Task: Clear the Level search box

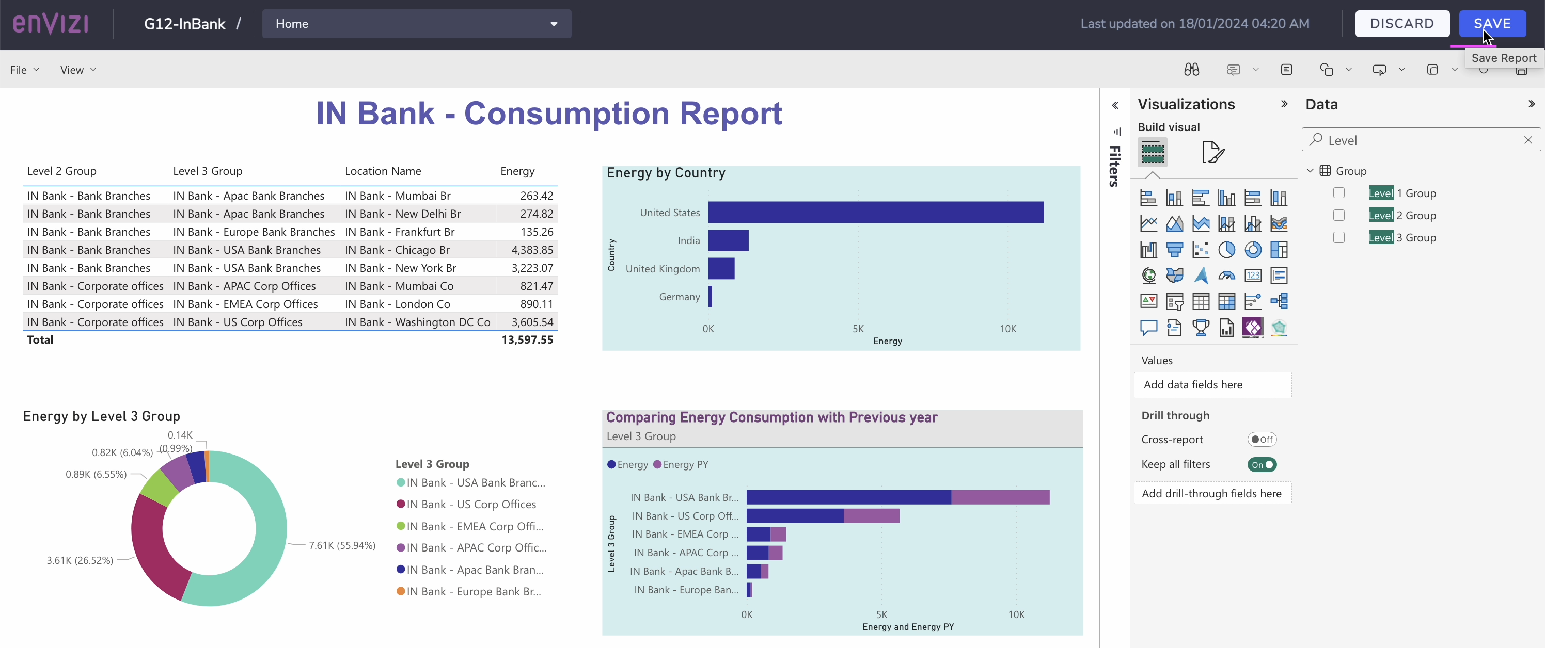Action: pyautogui.click(x=1527, y=140)
